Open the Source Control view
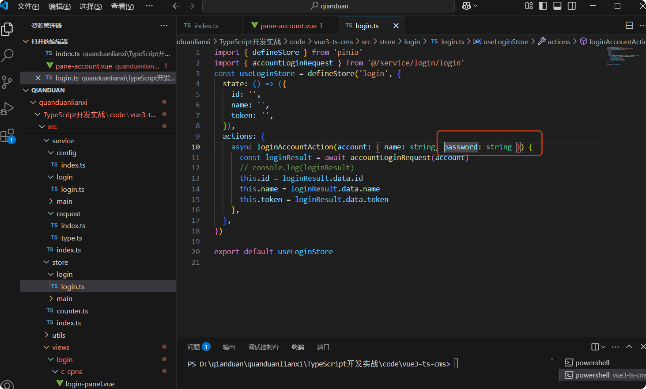 [x=8, y=82]
